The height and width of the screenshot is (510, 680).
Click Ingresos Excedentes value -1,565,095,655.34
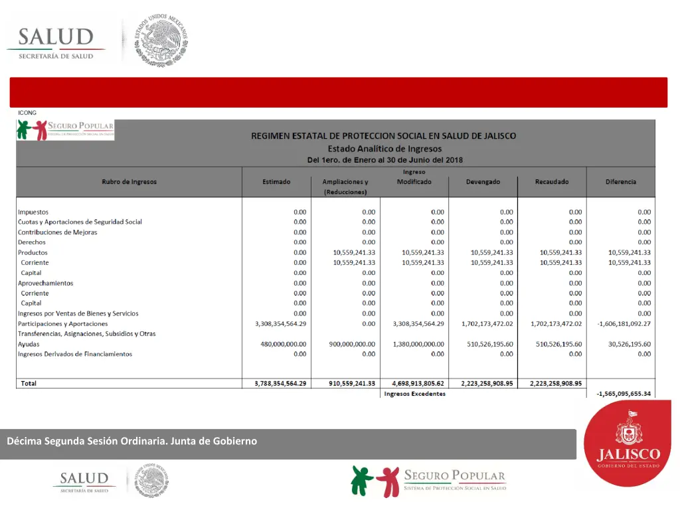click(x=624, y=394)
